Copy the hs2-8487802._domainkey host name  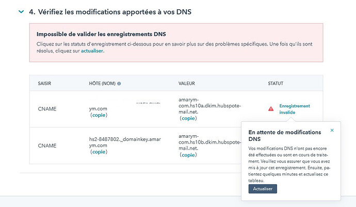pos(99,152)
